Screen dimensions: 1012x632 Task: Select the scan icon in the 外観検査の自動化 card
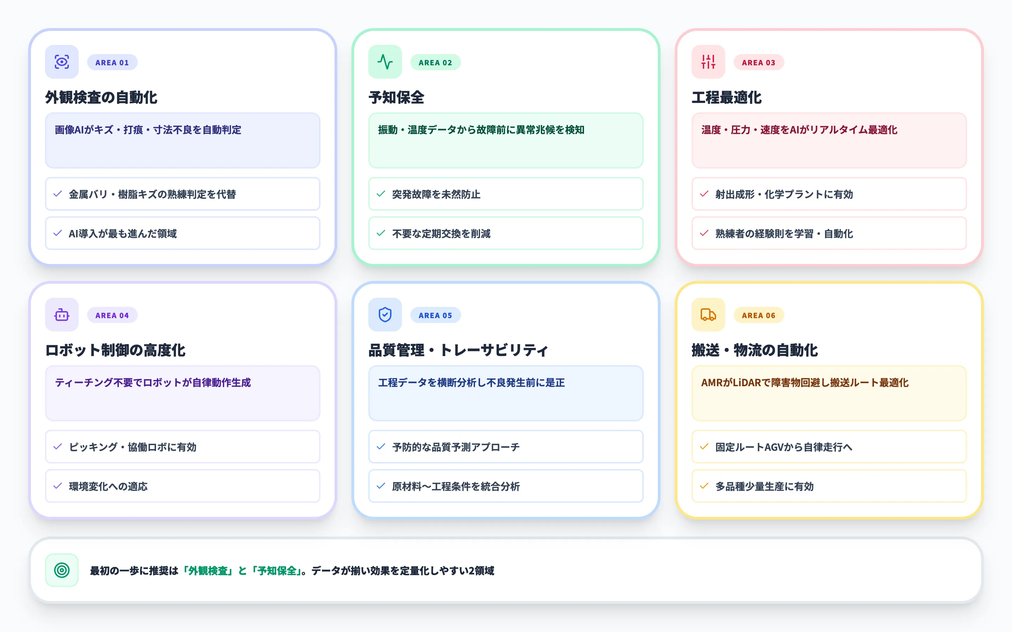(61, 62)
